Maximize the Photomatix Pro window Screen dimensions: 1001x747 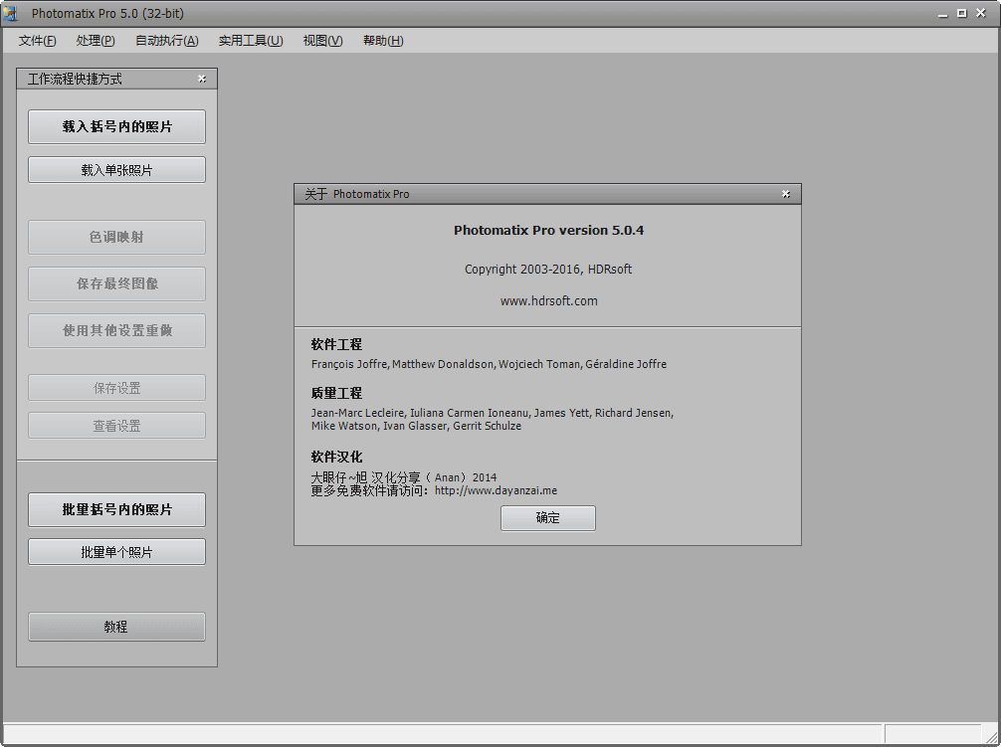[962, 13]
